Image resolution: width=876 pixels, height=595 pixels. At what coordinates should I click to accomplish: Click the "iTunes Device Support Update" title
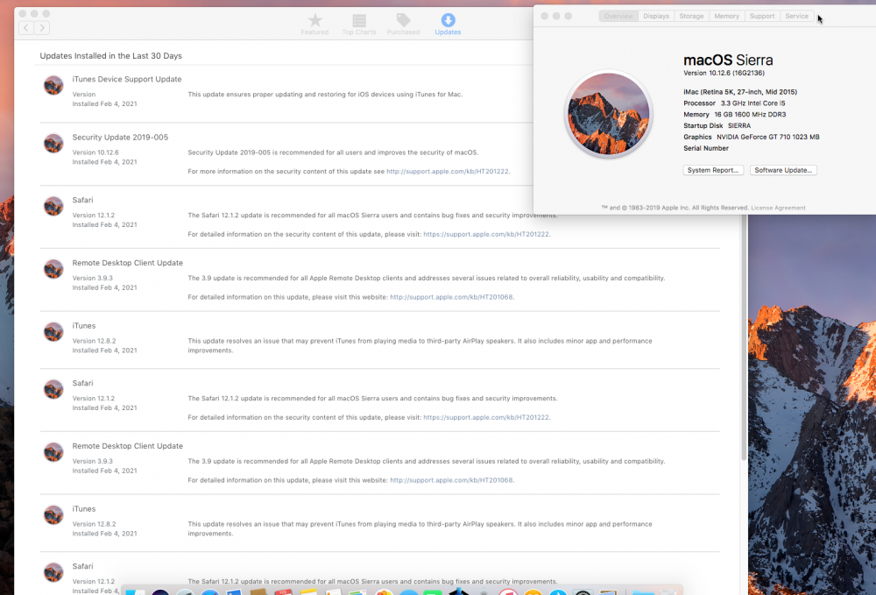pos(127,80)
